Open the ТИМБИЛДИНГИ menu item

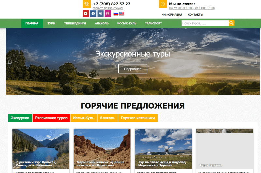(x=75, y=23)
